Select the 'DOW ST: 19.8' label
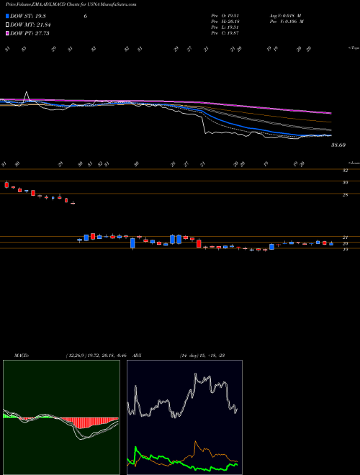Image resolution: width=360 pixels, height=475 pixels. click(28, 17)
